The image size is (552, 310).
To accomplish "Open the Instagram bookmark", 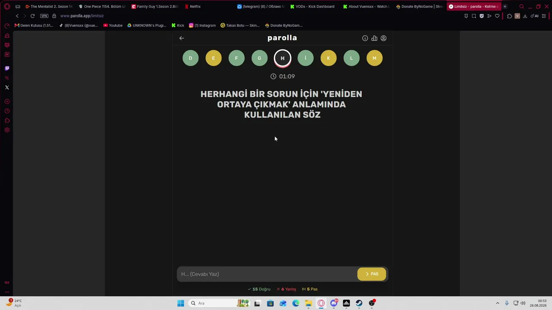I will [202, 25].
